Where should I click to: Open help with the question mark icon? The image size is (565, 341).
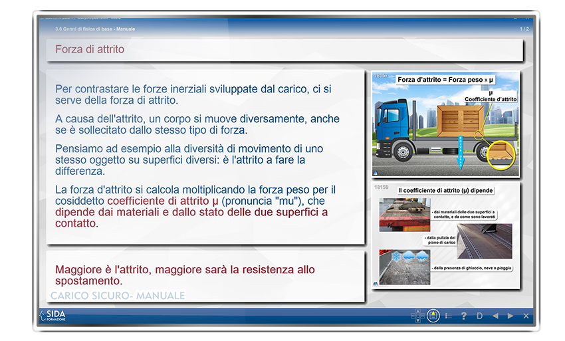[x=464, y=316]
